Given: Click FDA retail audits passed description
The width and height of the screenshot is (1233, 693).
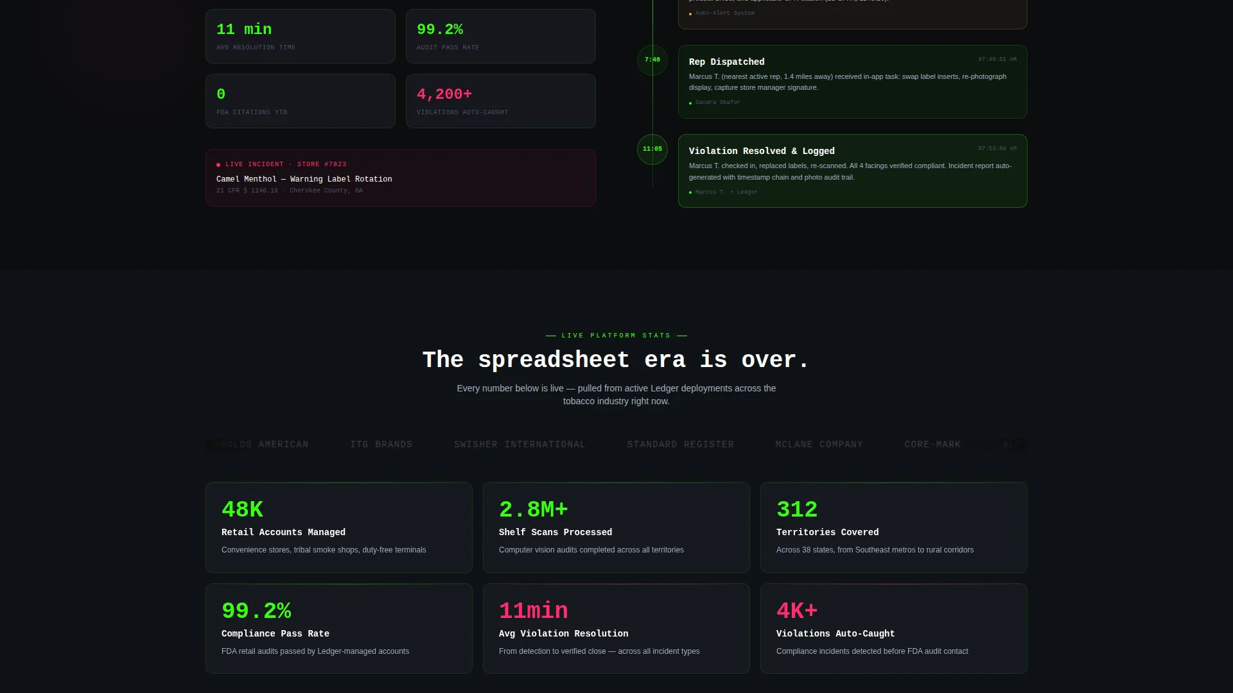Looking at the screenshot, I should pyautogui.click(x=315, y=652).
